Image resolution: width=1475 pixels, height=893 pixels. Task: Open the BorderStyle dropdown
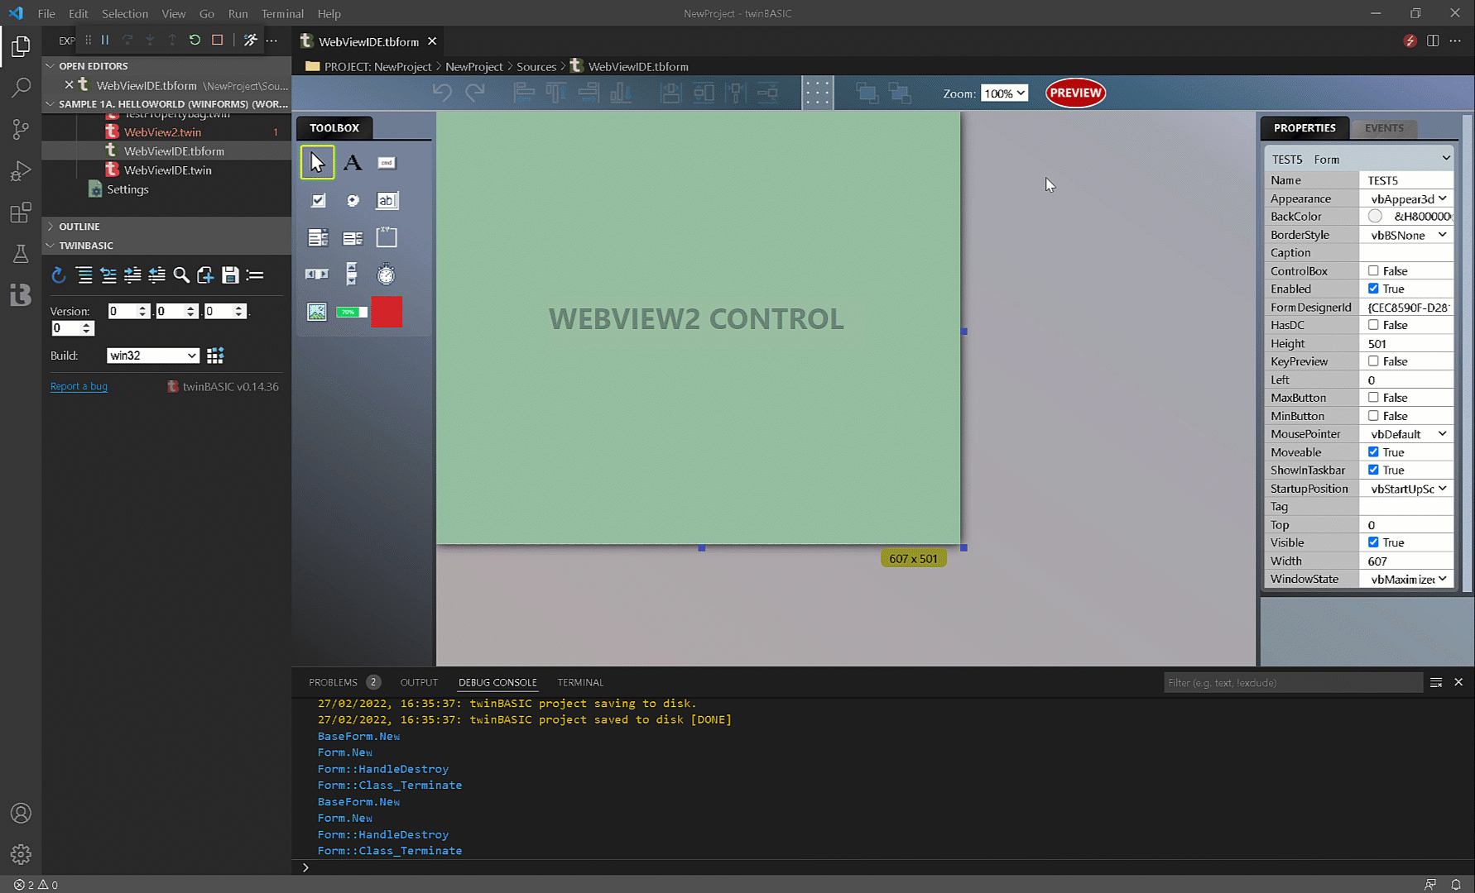pyautogui.click(x=1406, y=234)
